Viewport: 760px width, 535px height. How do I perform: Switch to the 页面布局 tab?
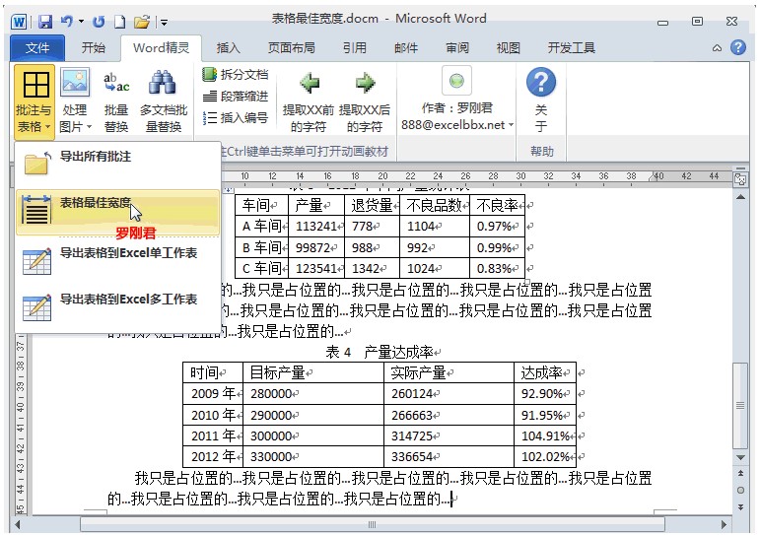291,48
